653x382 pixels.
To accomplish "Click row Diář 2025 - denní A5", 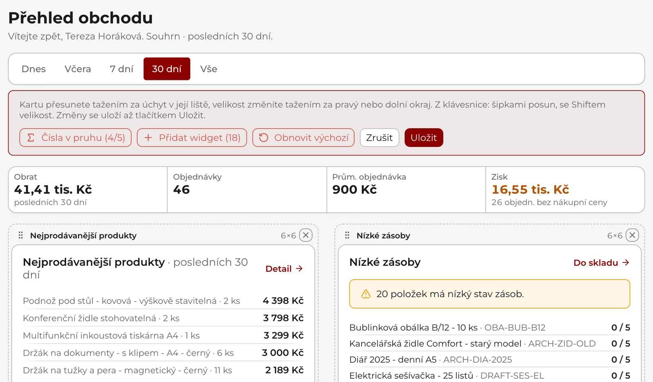I will pos(490,360).
